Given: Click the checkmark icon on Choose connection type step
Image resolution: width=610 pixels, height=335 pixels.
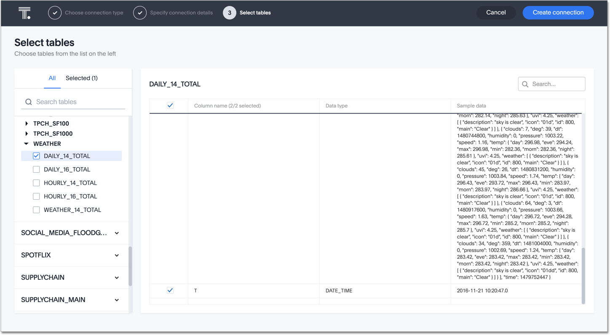Looking at the screenshot, I should point(55,13).
